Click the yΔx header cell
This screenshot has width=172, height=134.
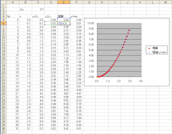(x=51, y=17)
